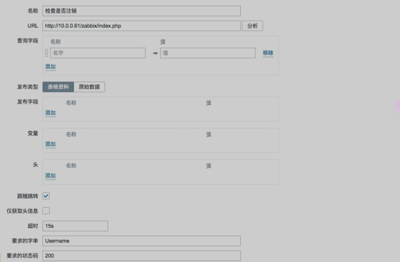Click the 名称 column header in 头 section
The image size is (400, 262).
pyautogui.click(x=71, y=166)
